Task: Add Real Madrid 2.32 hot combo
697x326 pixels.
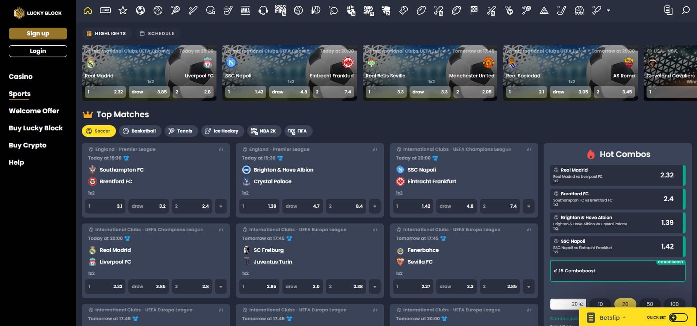Action: (618, 175)
